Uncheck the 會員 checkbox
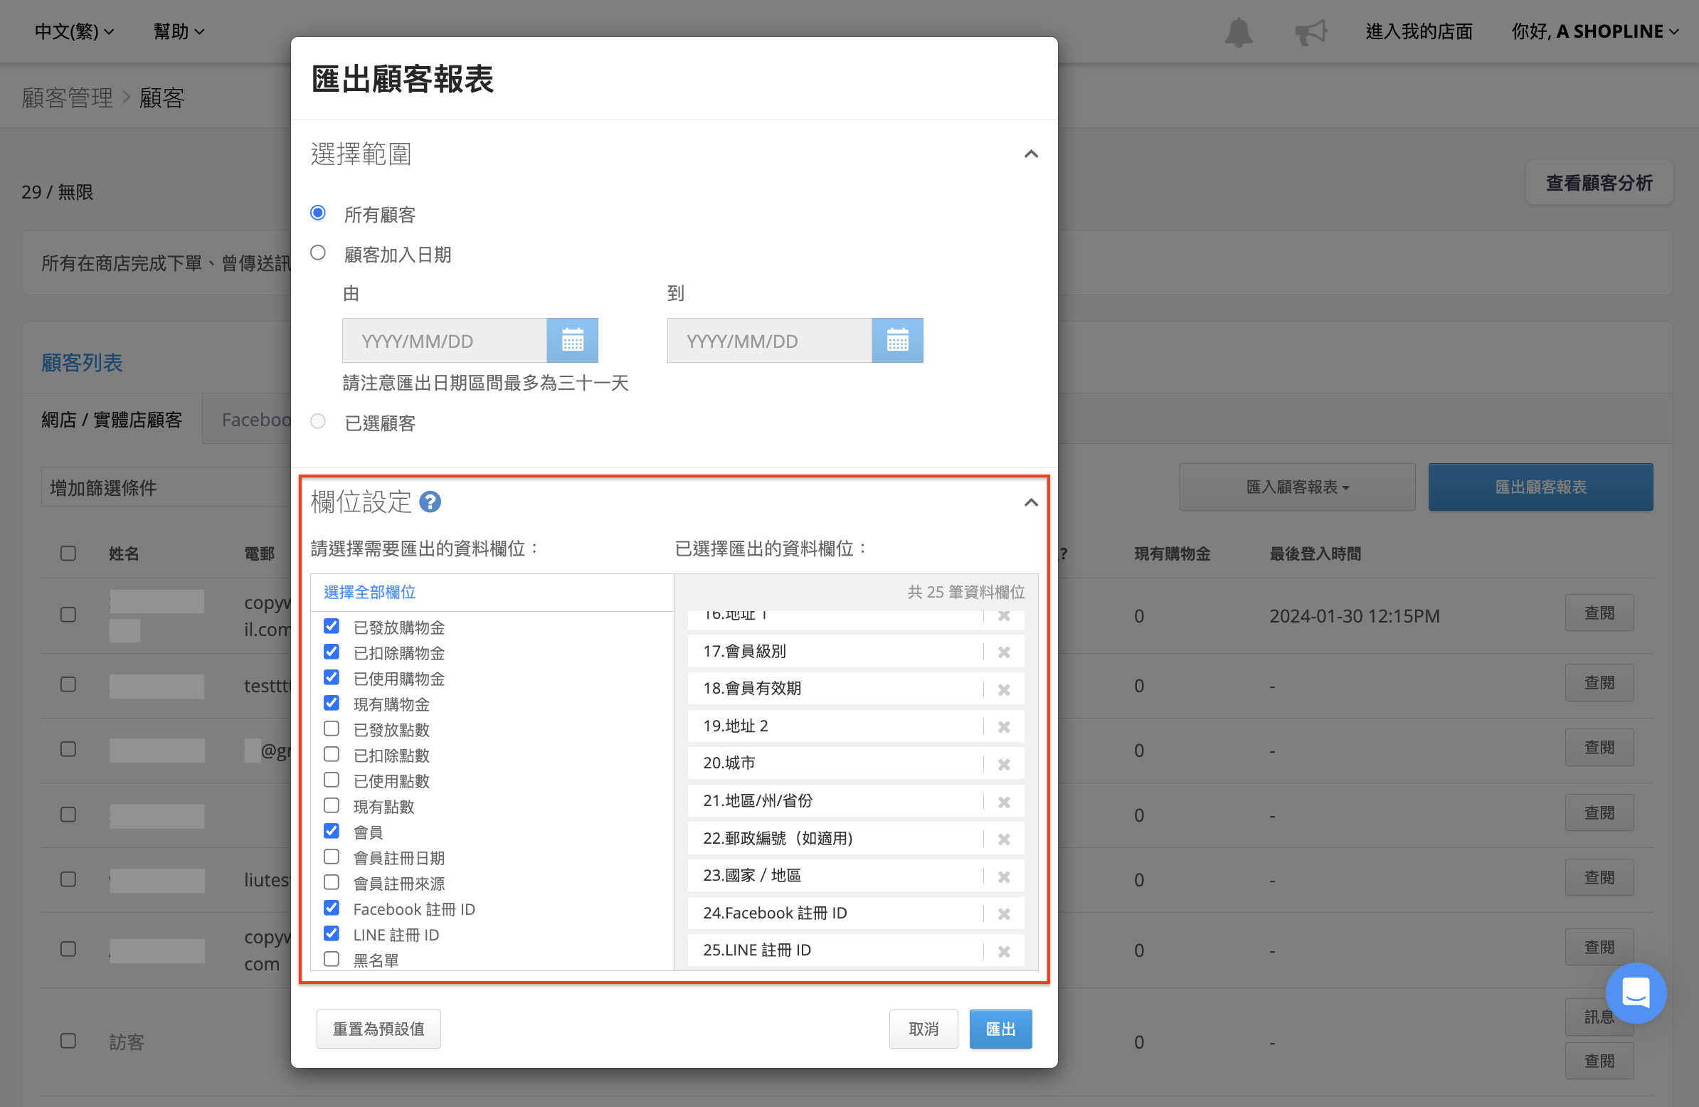This screenshot has width=1699, height=1107. [332, 831]
